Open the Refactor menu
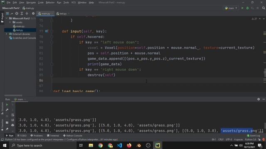The height and width of the screenshot is (149, 266). pos(50,2)
